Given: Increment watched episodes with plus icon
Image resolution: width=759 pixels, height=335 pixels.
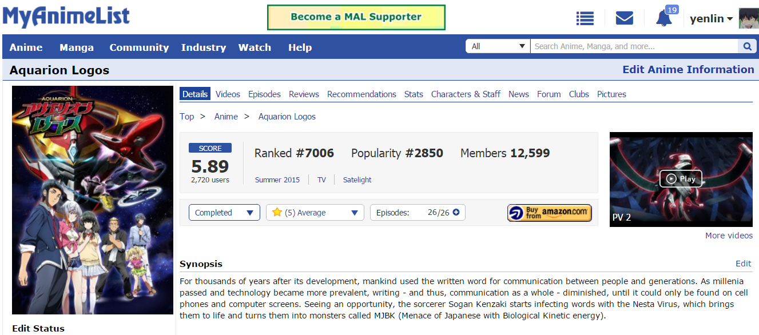Looking at the screenshot, I should 456,212.
